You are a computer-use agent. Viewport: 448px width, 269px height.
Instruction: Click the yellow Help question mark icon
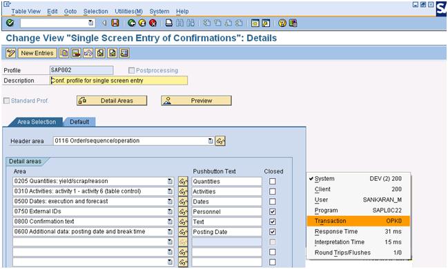tap(282, 23)
